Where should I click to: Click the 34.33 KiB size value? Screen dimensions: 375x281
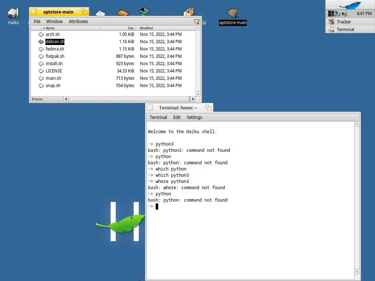[125, 71]
